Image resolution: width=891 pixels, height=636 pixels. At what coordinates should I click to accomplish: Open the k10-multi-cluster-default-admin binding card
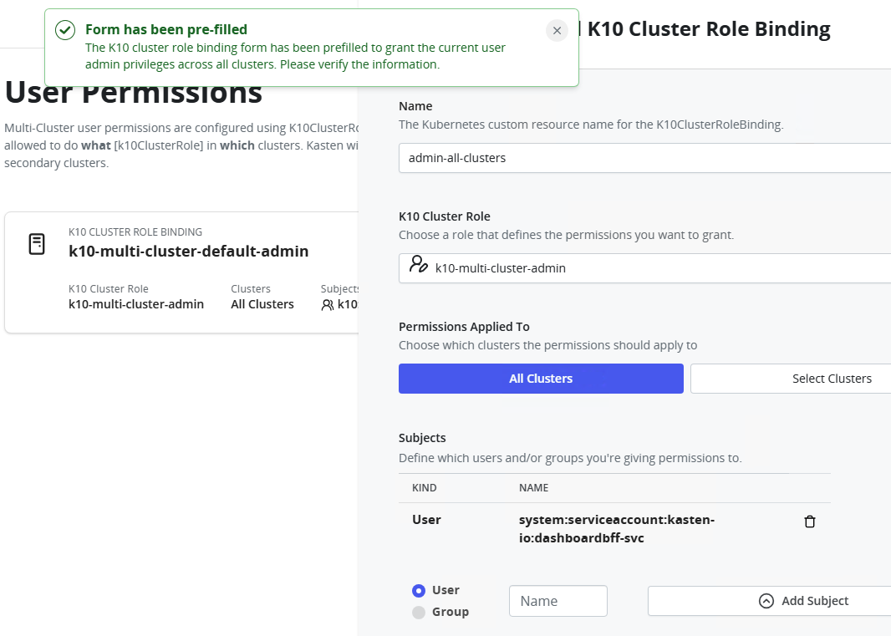point(188,251)
